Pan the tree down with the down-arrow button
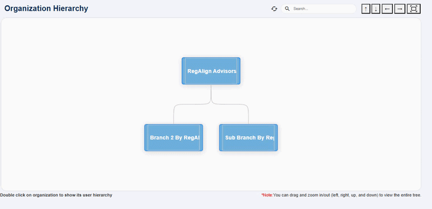432x209 pixels. click(x=376, y=9)
